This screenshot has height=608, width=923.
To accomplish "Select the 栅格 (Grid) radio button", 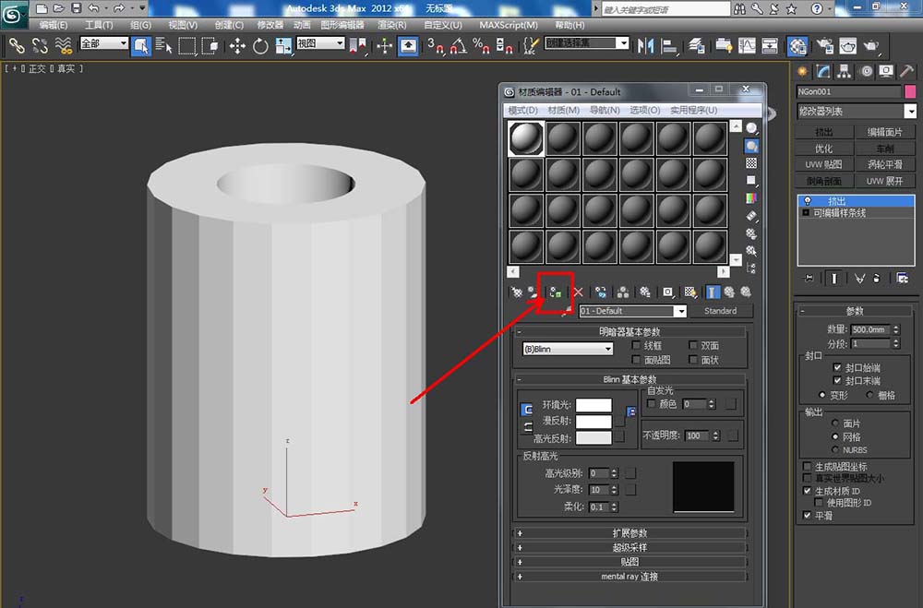I will (869, 395).
